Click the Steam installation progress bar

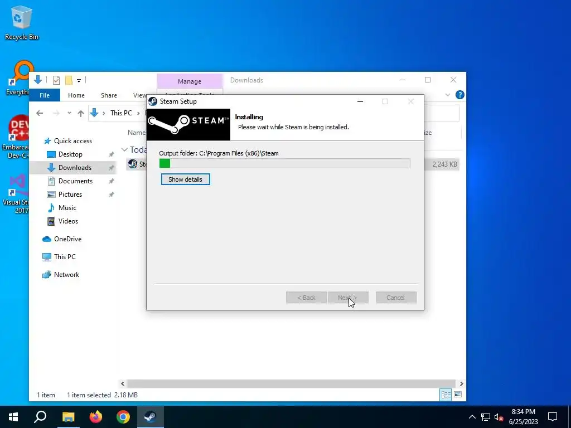tap(285, 163)
